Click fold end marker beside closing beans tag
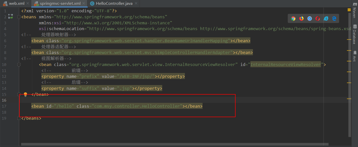This screenshot has height=147, width=358. 19,118
